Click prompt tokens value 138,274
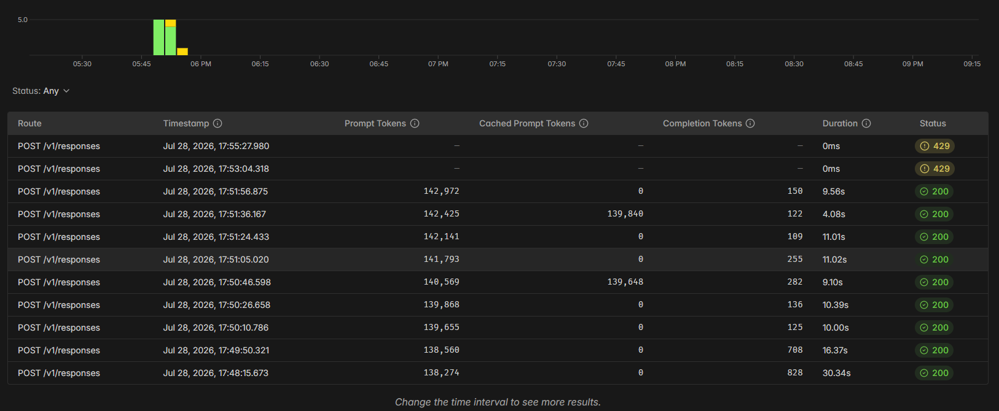 [441, 373]
